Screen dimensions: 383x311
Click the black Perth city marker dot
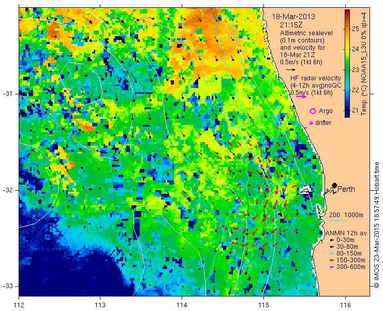tap(335, 186)
